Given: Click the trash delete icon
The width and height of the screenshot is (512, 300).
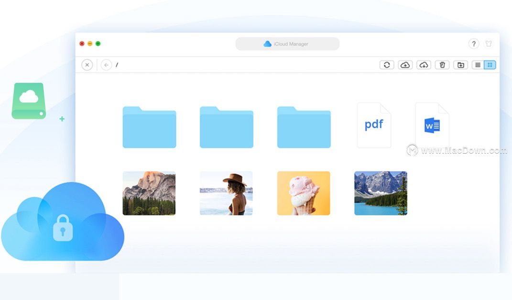Looking at the screenshot, I should 442,65.
